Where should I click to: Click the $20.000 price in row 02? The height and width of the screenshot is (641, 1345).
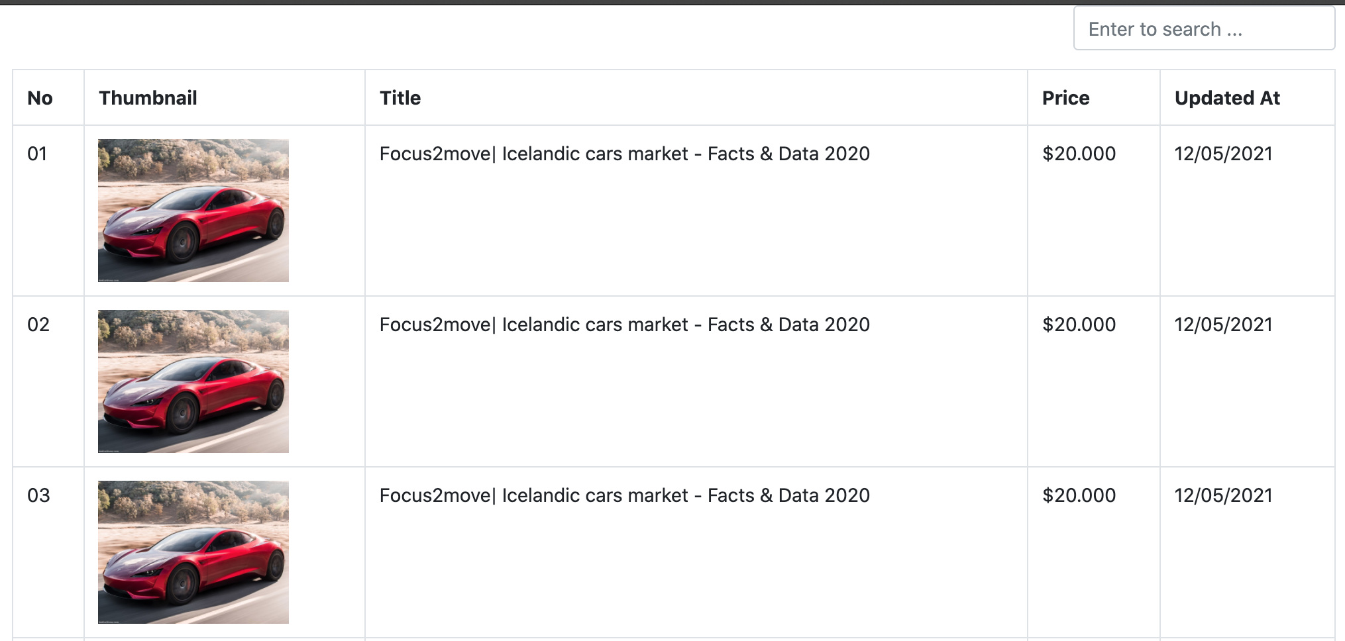1079,324
